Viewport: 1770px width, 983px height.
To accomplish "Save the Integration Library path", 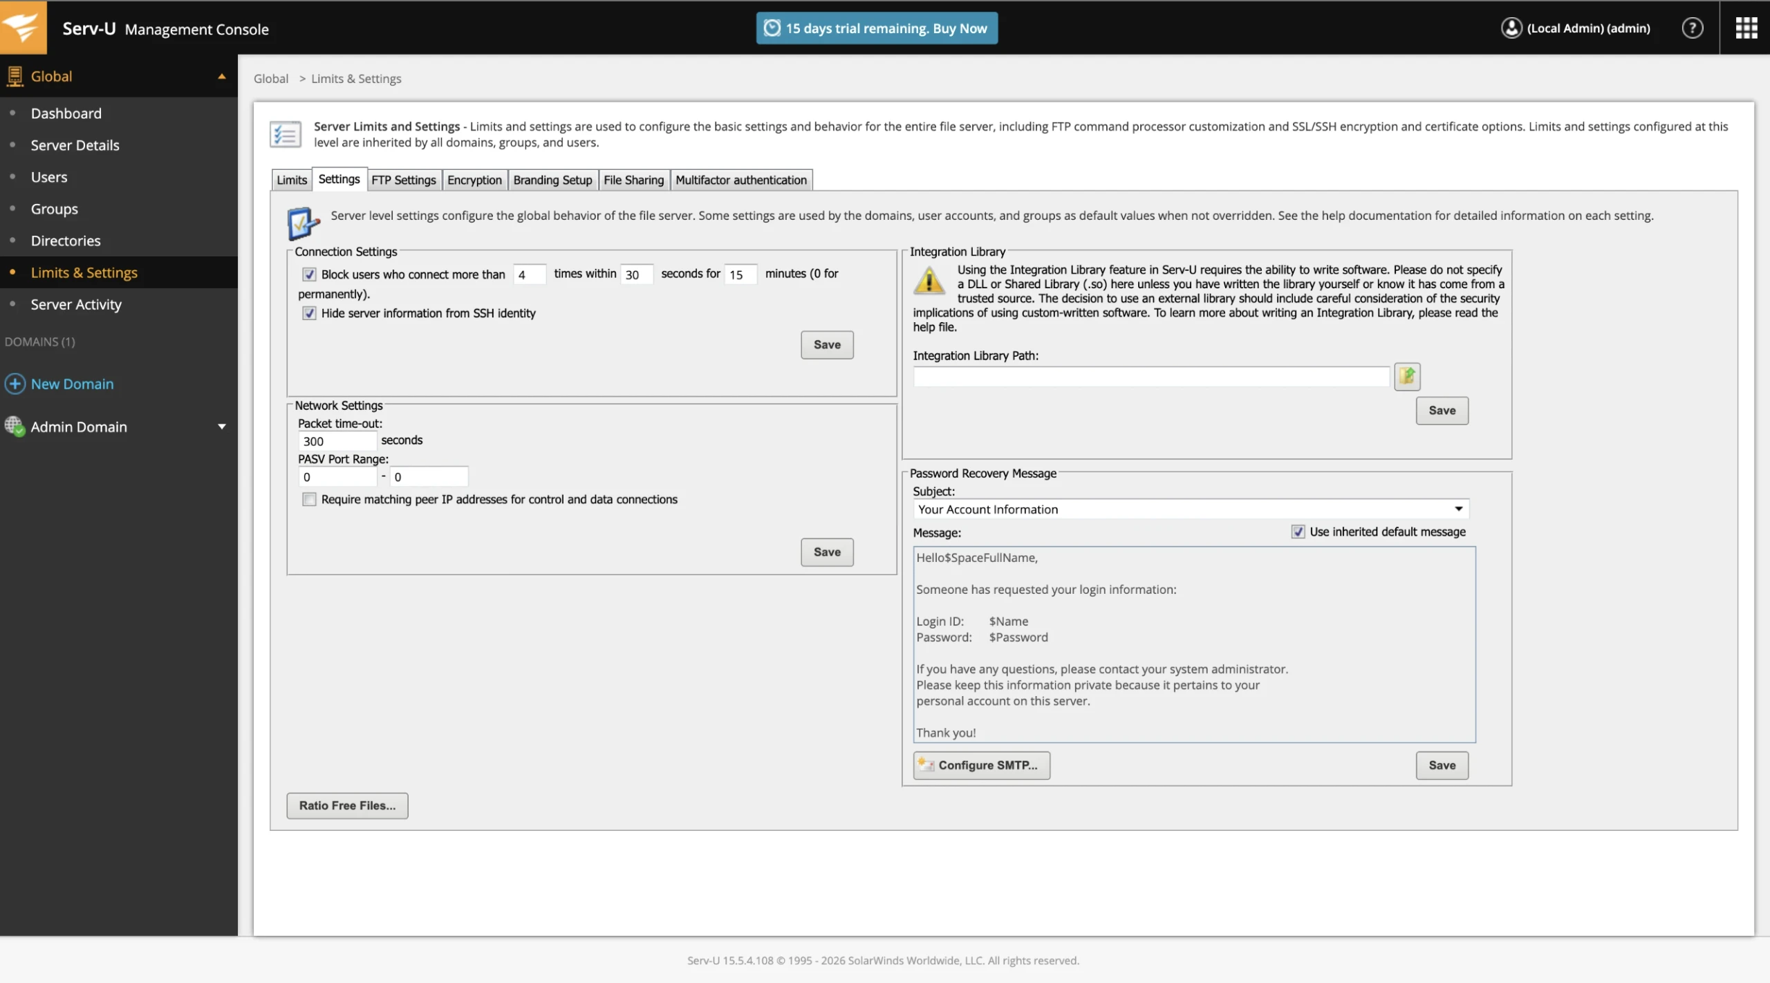I will 1442,410.
